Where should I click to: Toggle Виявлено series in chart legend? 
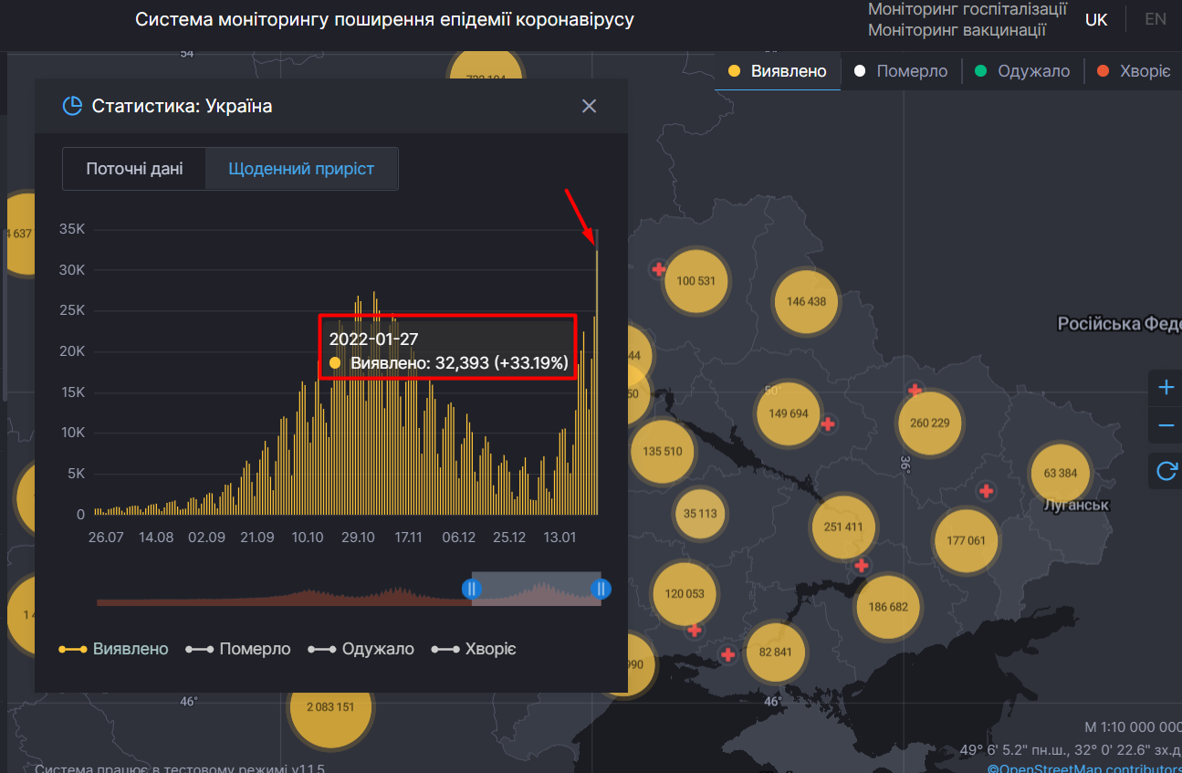coord(113,649)
